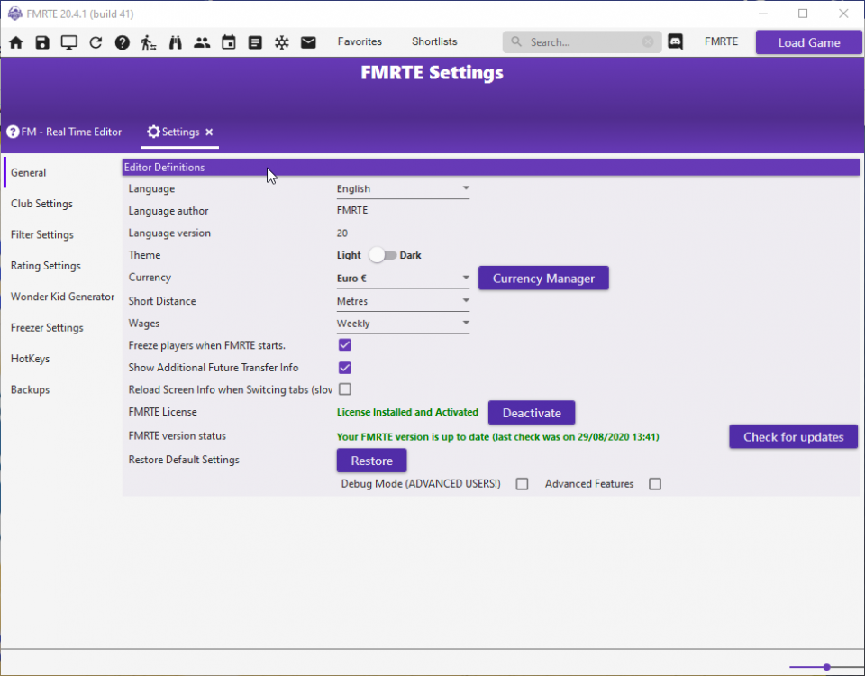The height and width of the screenshot is (676, 865).
Task: Click the Language author value FMRTE
Action: point(352,210)
